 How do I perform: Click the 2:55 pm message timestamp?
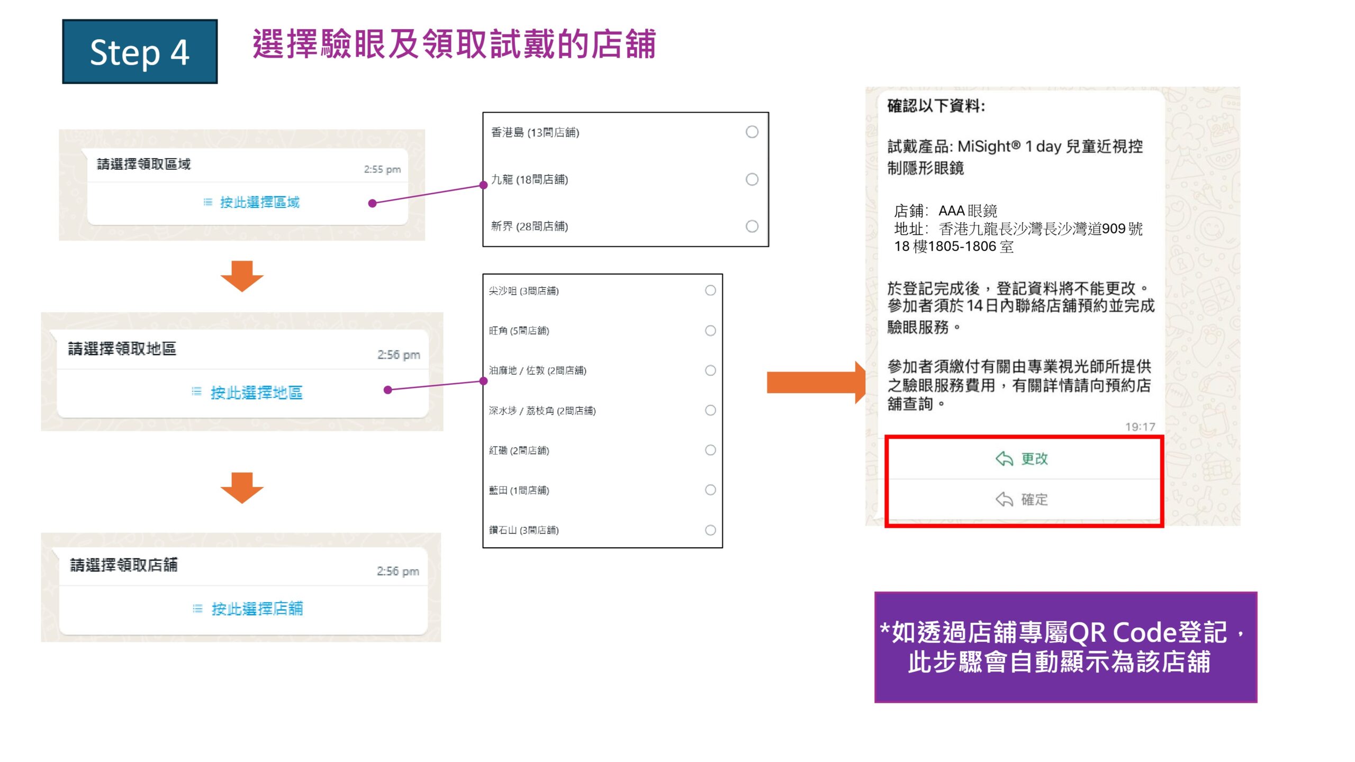382,169
